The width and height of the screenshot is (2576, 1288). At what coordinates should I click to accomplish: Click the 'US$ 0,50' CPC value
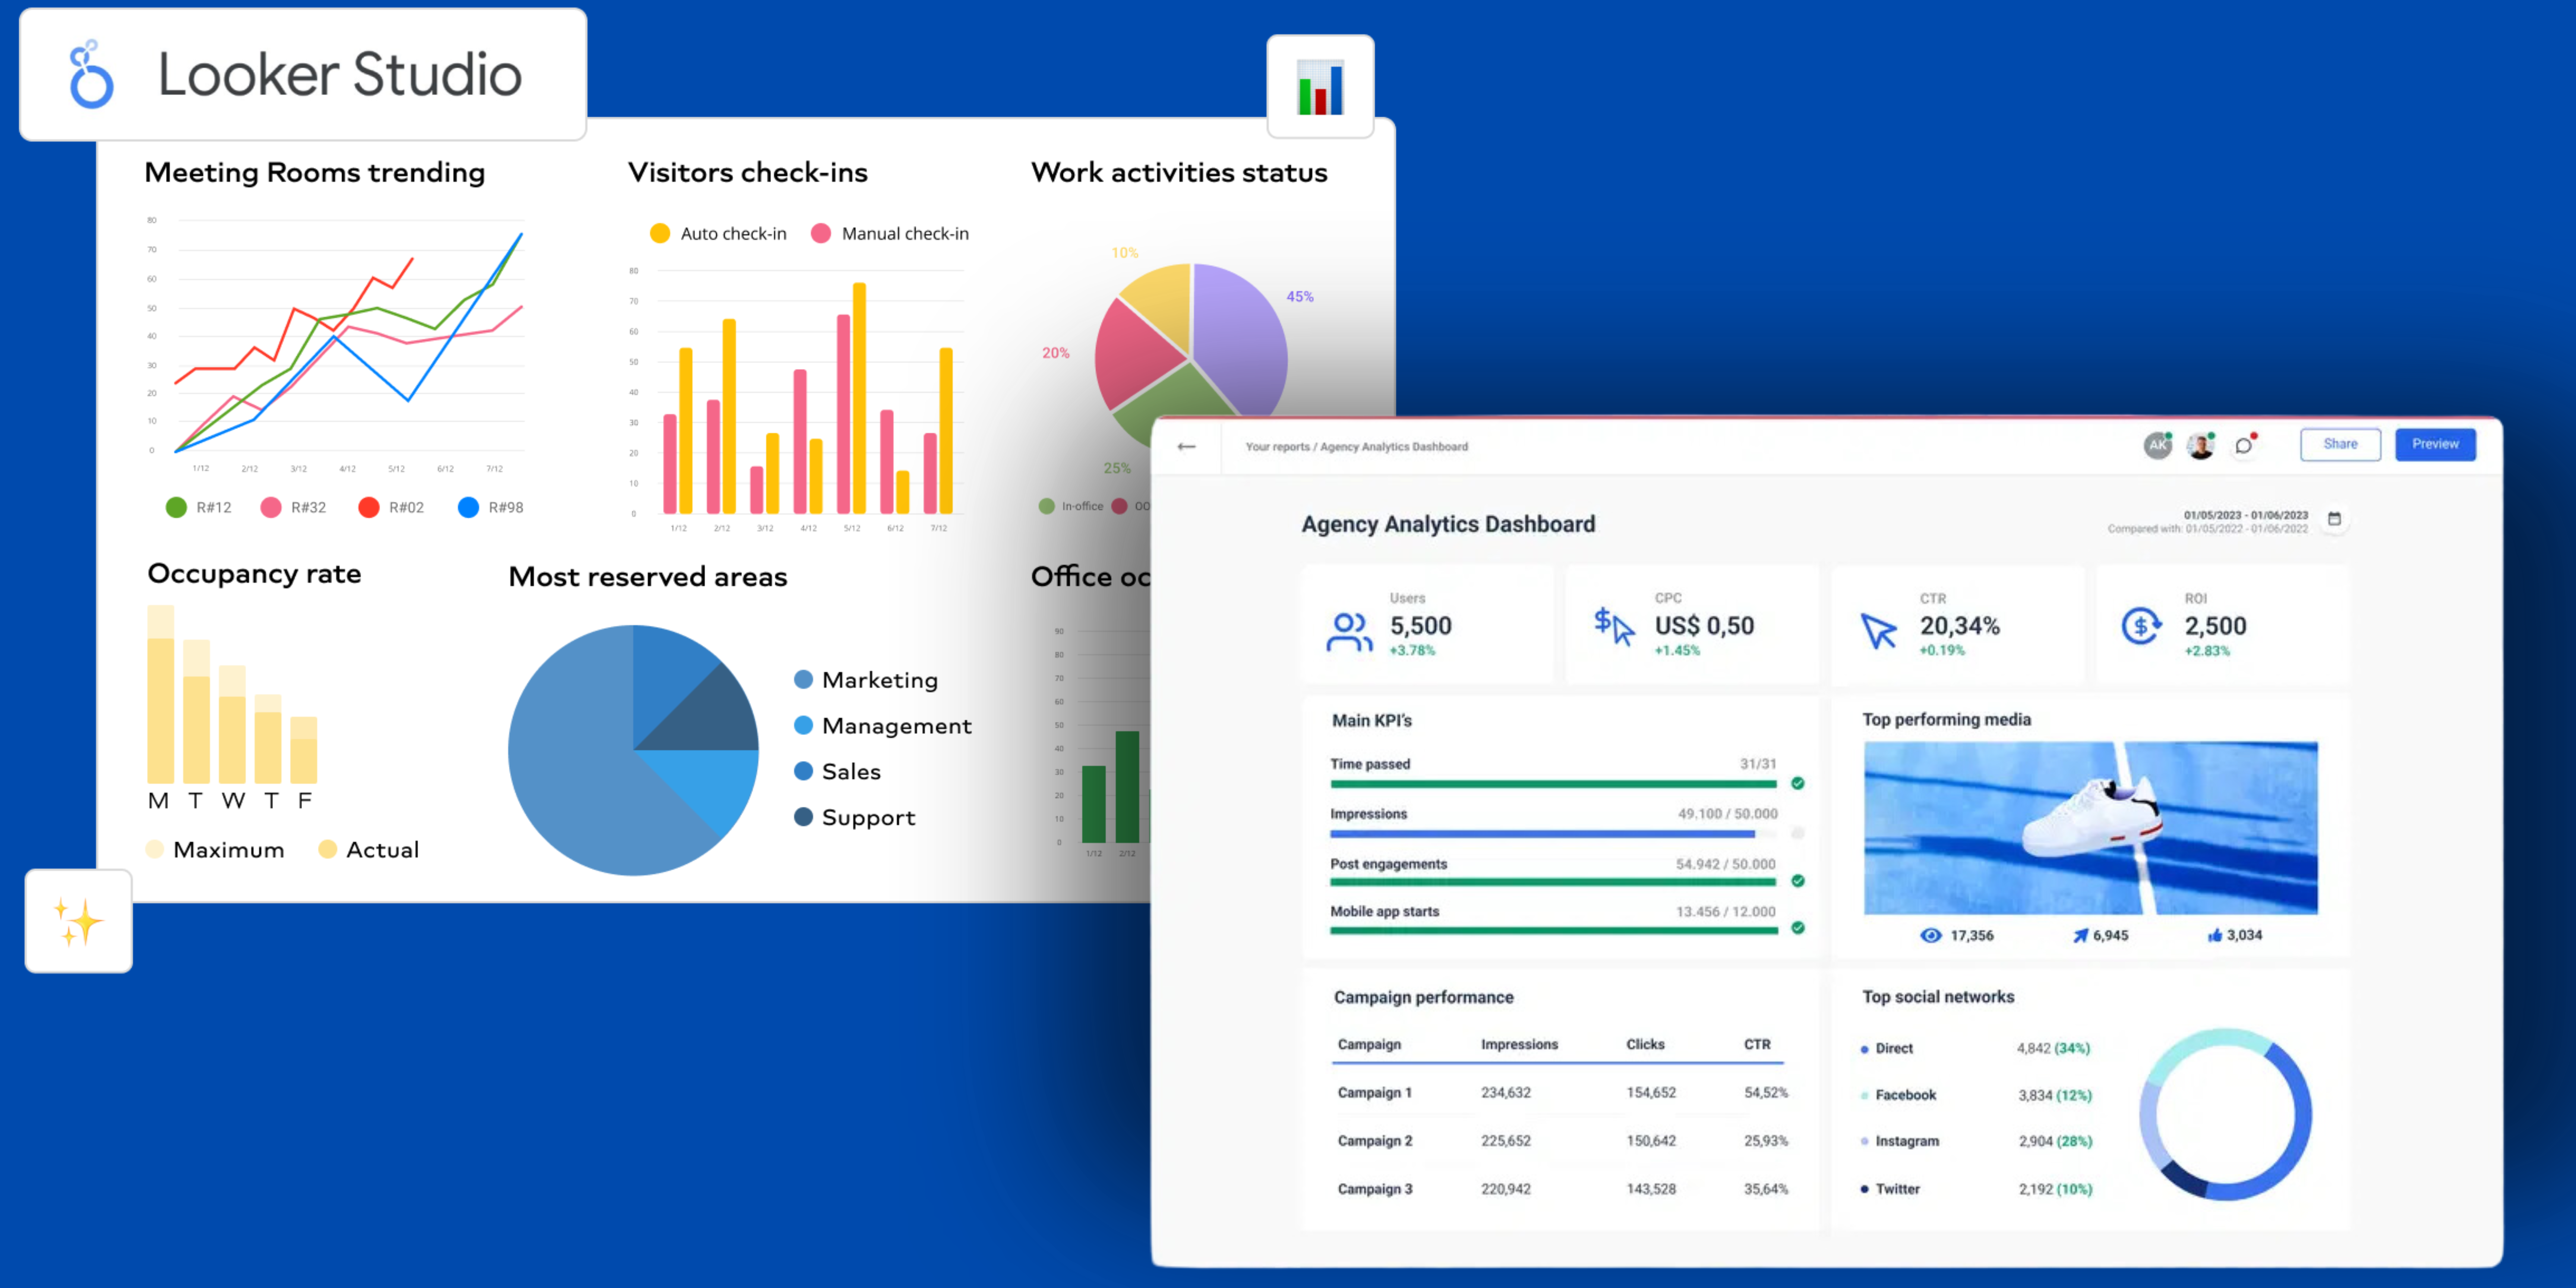(x=1704, y=626)
